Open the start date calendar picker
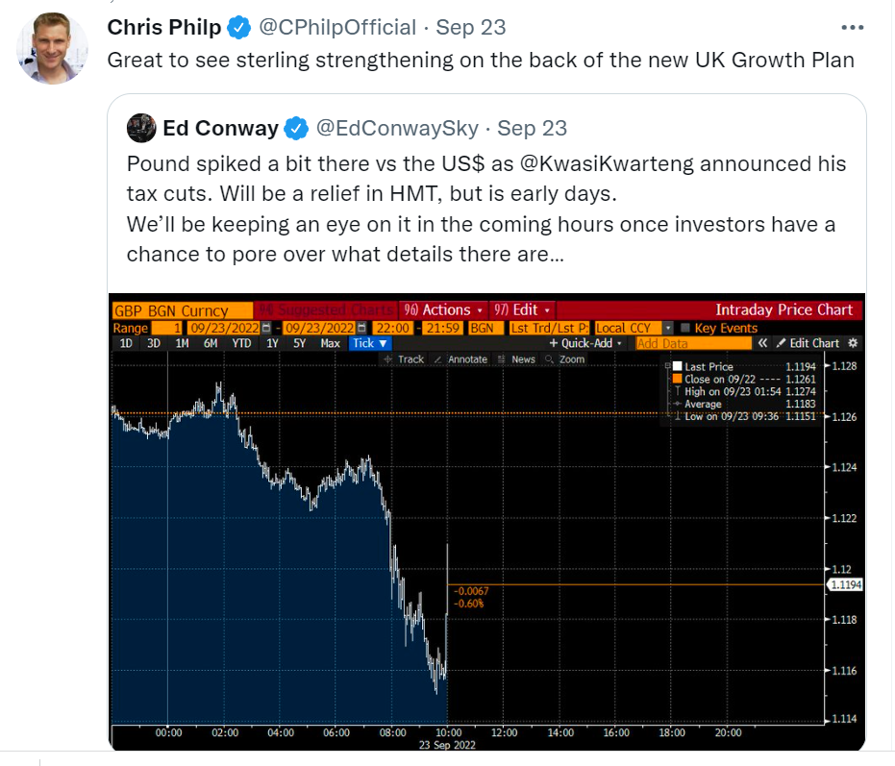Viewport: 895px width, 766px height. (x=266, y=328)
